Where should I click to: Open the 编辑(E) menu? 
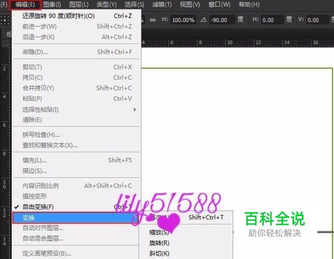(x=25, y=5)
